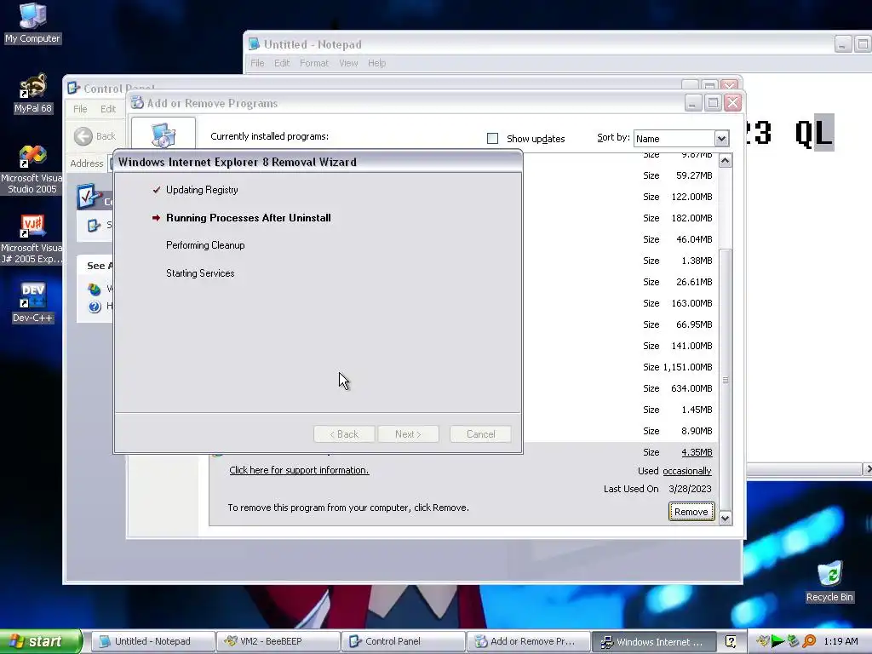Click the network computers tray icon
The image size is (872, 654).
[x=794, y=641]
